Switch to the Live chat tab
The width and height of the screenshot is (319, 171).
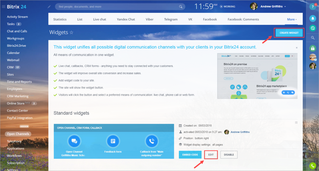(99, 19)
